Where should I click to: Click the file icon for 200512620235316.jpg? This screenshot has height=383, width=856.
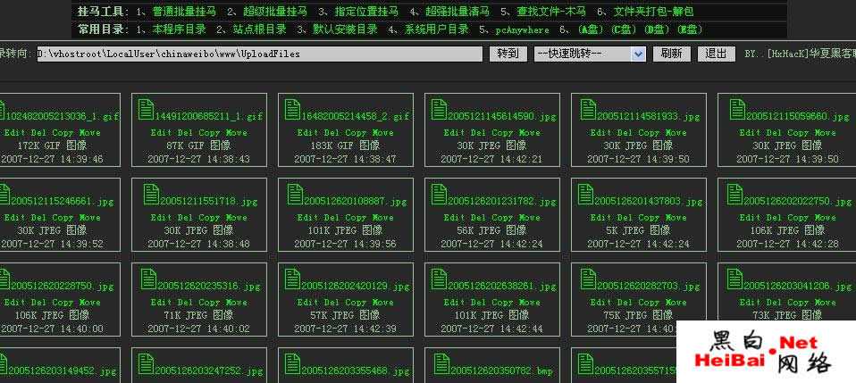point(148,279)
